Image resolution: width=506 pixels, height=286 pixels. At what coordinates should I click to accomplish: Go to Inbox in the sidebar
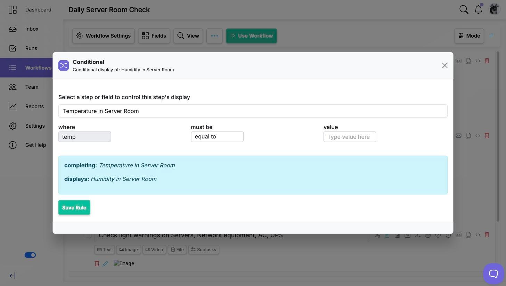pos(31,29)
